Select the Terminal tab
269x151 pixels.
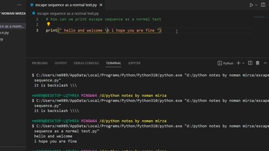(x=113, y=63)
